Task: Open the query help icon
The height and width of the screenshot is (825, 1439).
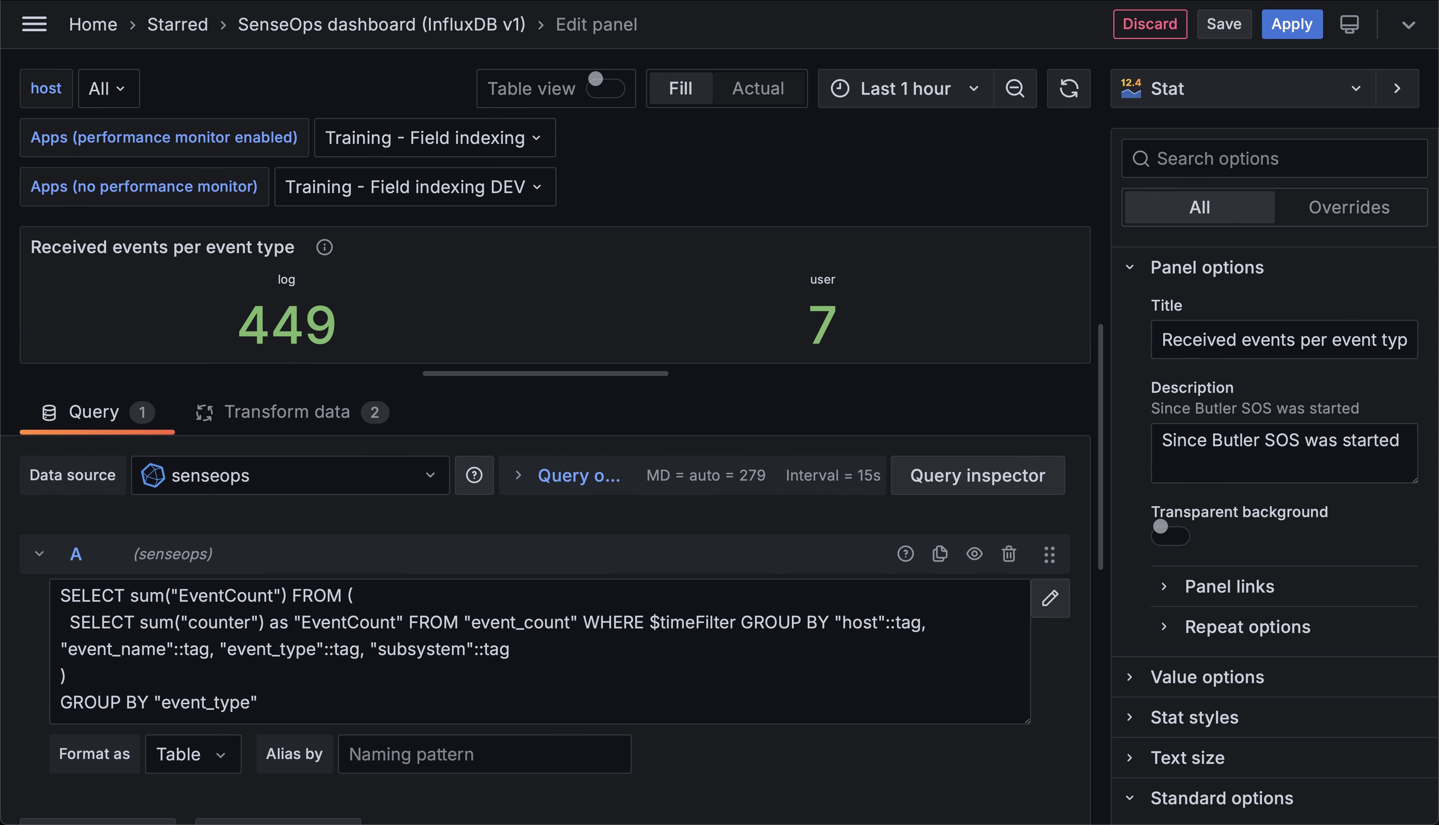Action: click(905, 554)
